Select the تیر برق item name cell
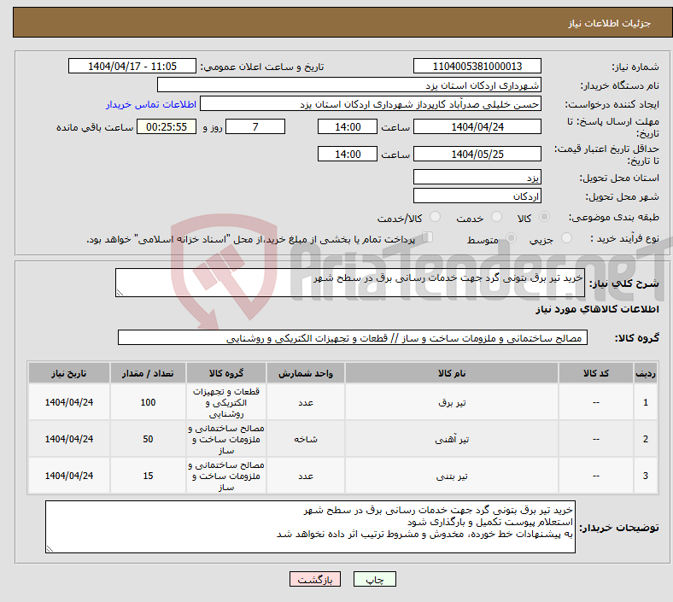Viewport: 673px width, 602px height. 452,402
